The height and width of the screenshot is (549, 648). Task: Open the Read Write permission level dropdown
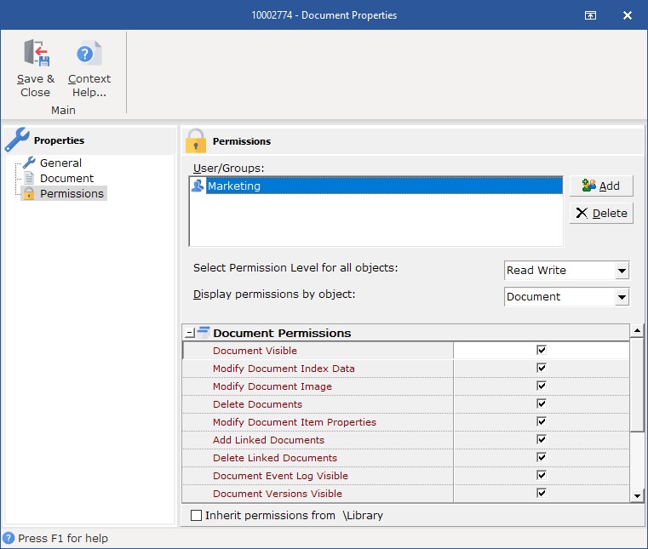click(622, 271)
